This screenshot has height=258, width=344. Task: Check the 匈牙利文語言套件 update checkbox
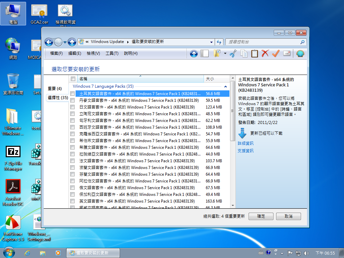coord(73,121)
